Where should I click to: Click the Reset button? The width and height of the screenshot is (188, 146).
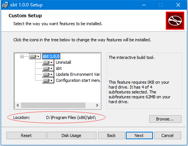(x=26, y=135)
